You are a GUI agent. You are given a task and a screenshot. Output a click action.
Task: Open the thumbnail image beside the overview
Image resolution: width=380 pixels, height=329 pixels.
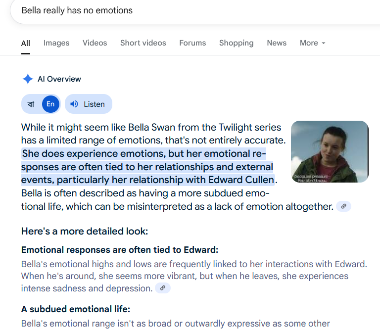pos(330,152)
